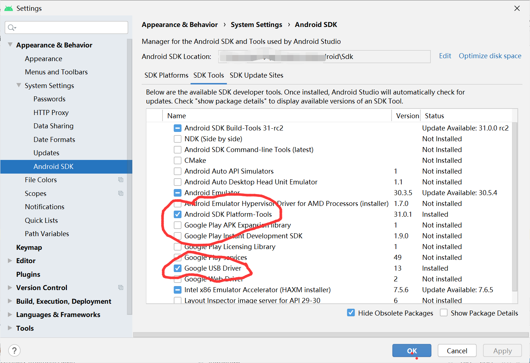The height and width of the screenshot is (363, 530).
Task: Click the Apply button
Action: click(x=502, y=350)
